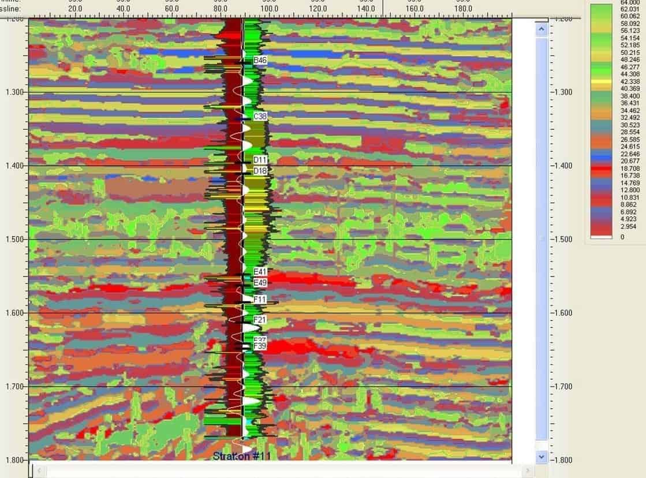Viewport: 646px width, 478px height.
Task: Click the 64.000 legend value
Action: [x=630, y=2]
